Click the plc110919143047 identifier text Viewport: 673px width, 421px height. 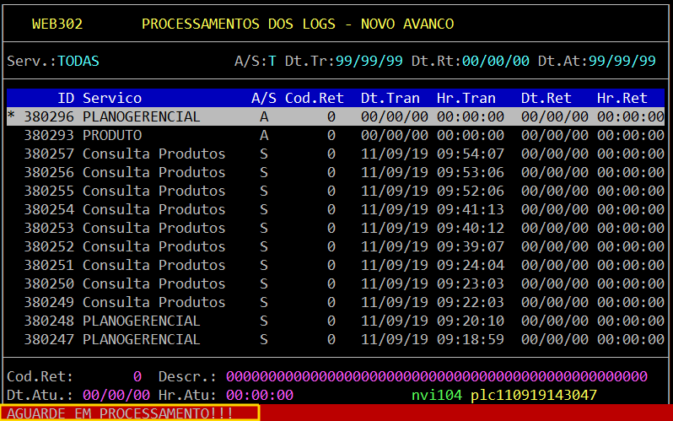[533, 394]
